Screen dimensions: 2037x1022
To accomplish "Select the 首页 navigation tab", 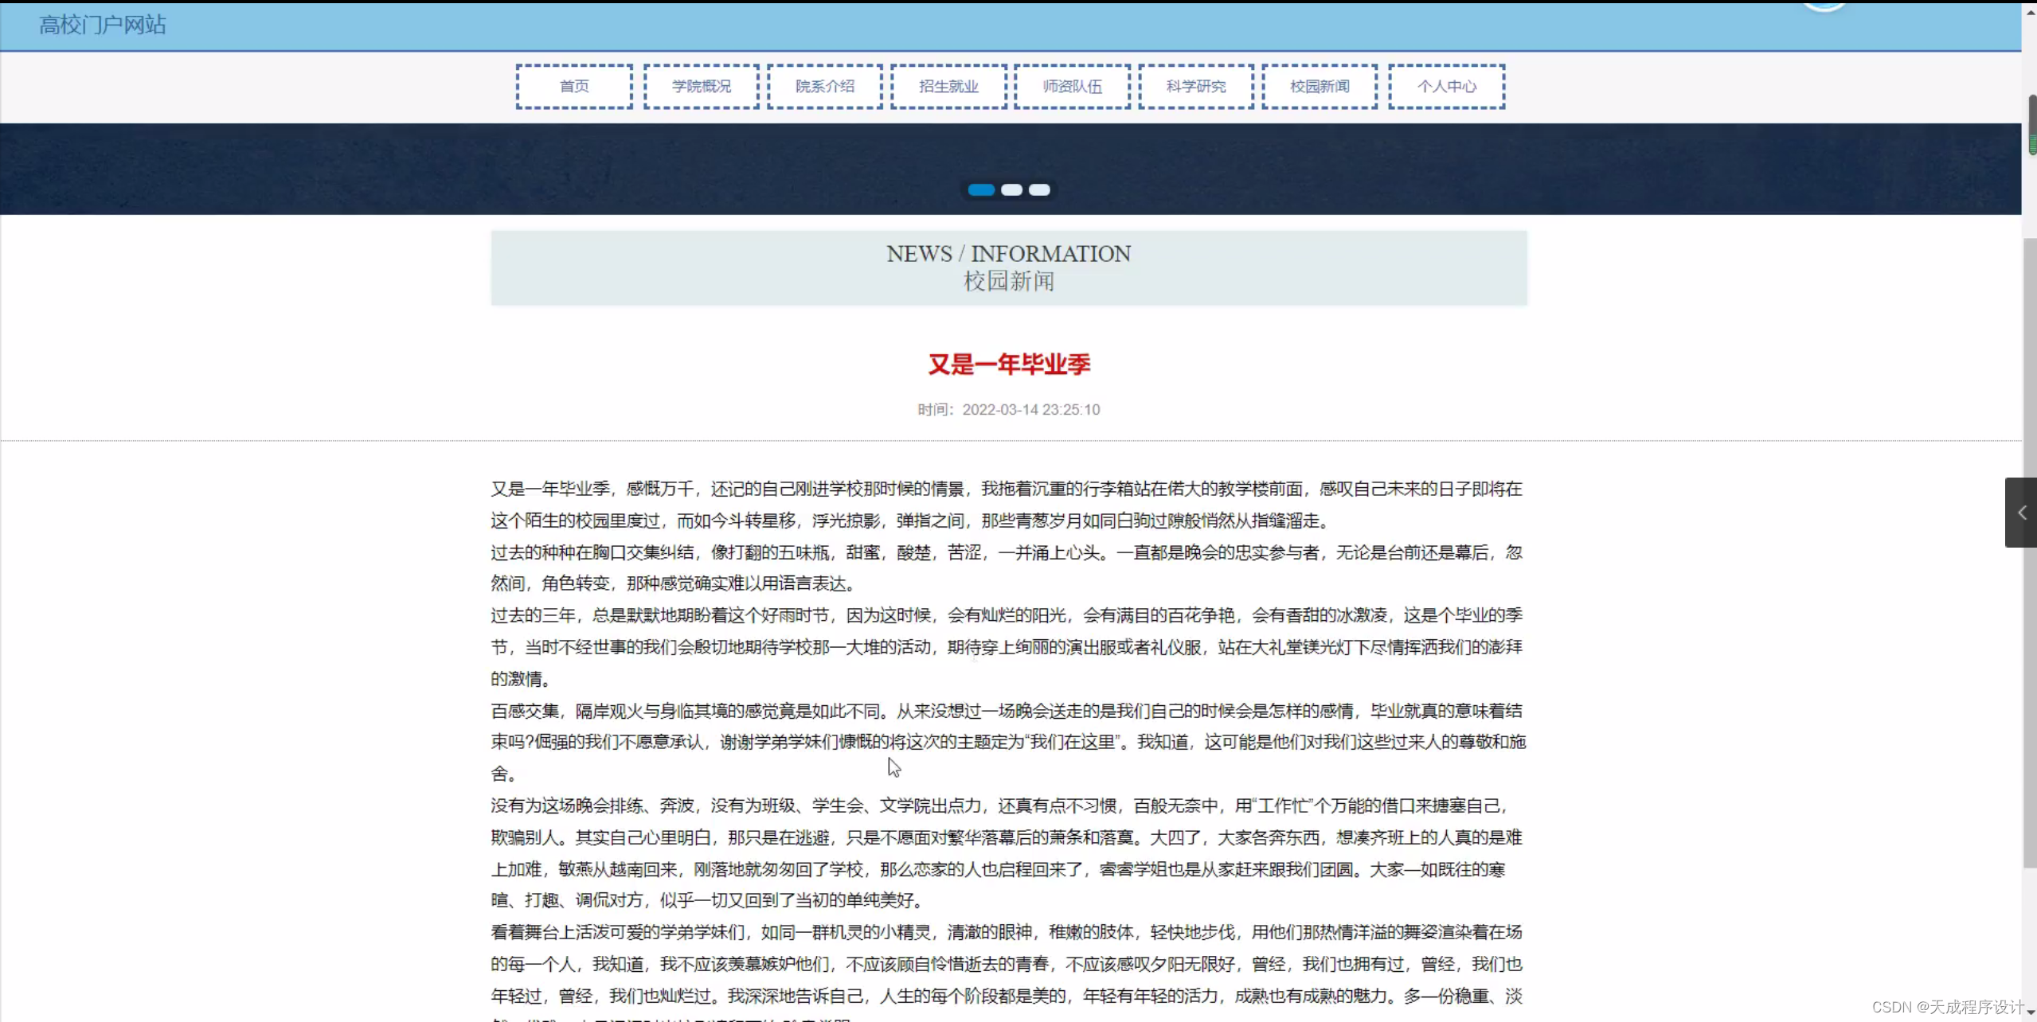I will pyautogui.click(x=573, y=86).
